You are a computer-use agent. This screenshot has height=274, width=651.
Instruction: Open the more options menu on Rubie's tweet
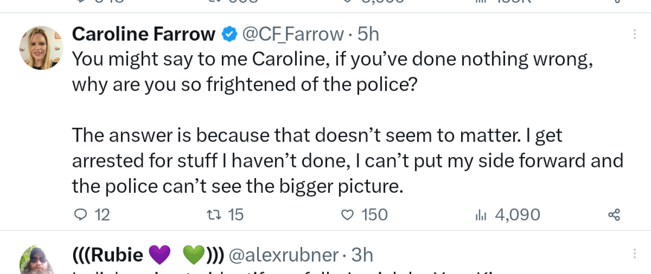(x=635, y=253)
